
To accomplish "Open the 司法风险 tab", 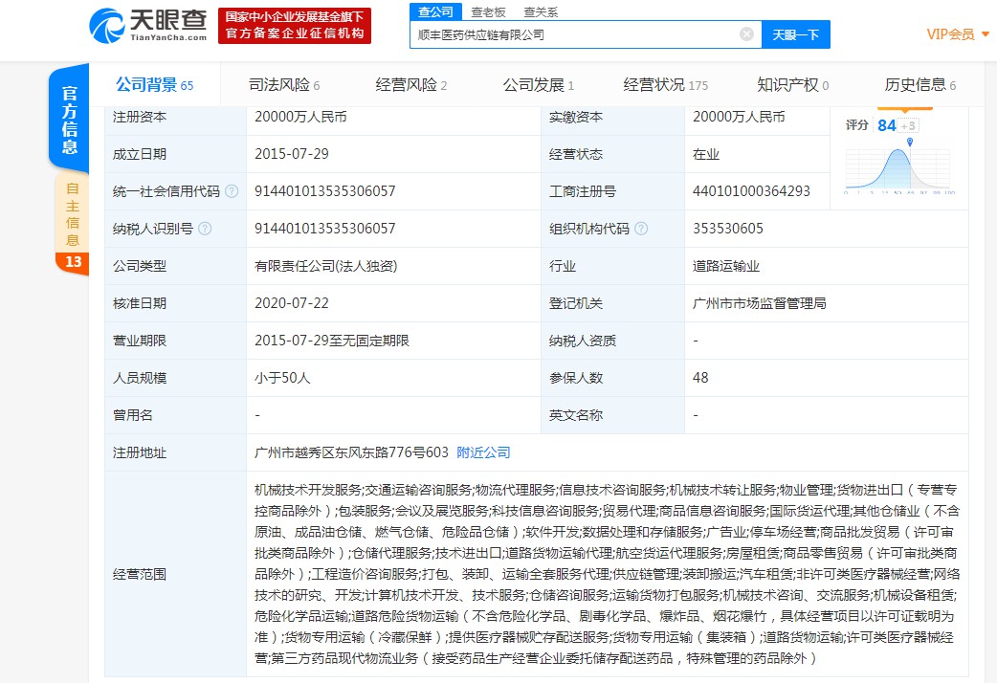I will click(x=284, y=84).
